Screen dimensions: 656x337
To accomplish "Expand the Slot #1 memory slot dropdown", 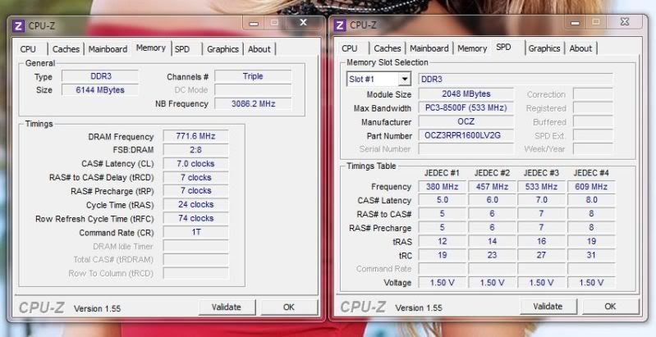I will [x=405, y=79].
